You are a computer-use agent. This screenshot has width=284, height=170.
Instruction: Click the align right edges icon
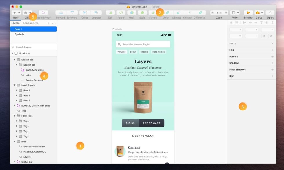point(256,23)
